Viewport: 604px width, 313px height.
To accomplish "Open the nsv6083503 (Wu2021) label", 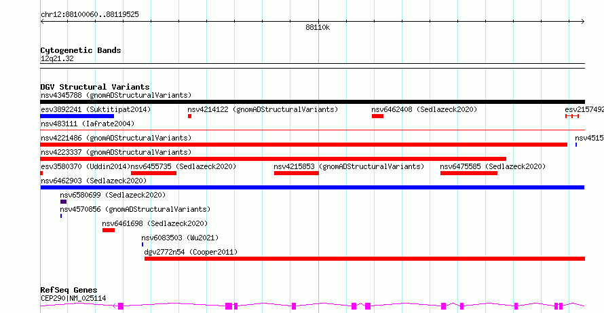I will point(180,238).
